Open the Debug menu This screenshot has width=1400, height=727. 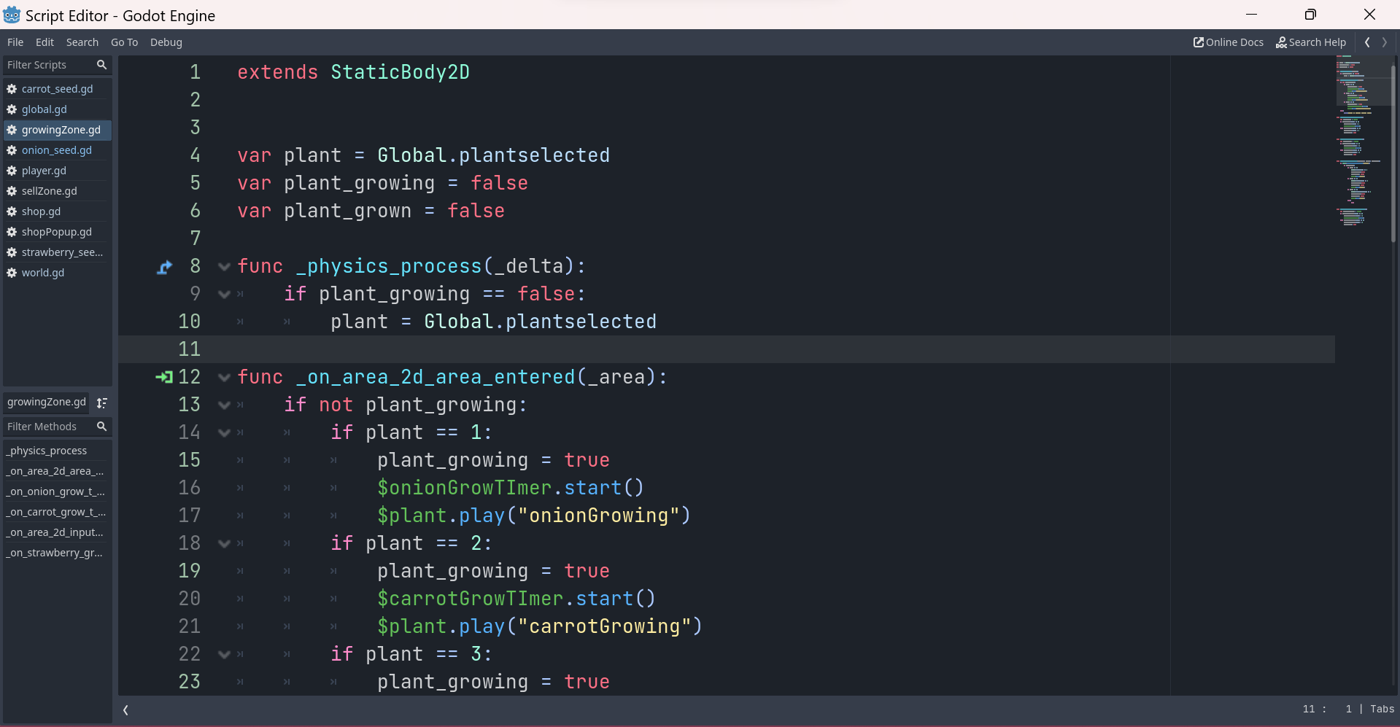[x=166, y=42]
